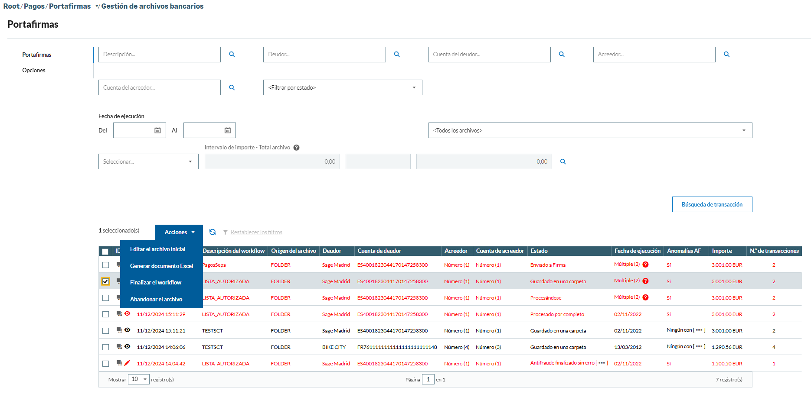This screenshot has height=397, width=811.
Task: Uncheck the selected Guardado en una carpeta row
Action: pyautogui.click(x=105, y=281)
